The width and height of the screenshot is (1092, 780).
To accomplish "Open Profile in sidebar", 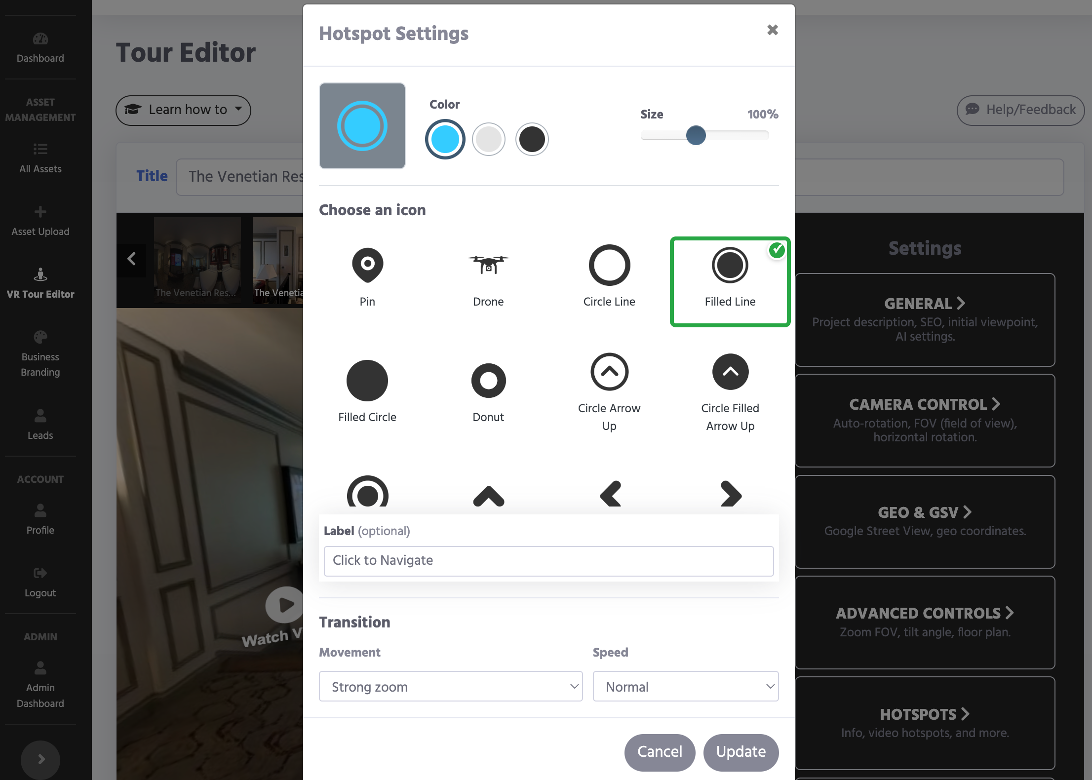I will point(40,520).
